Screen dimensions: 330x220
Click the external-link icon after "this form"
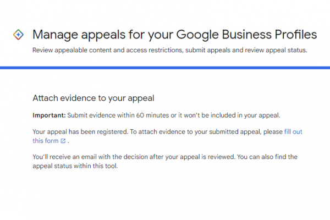tap(63, 141)
